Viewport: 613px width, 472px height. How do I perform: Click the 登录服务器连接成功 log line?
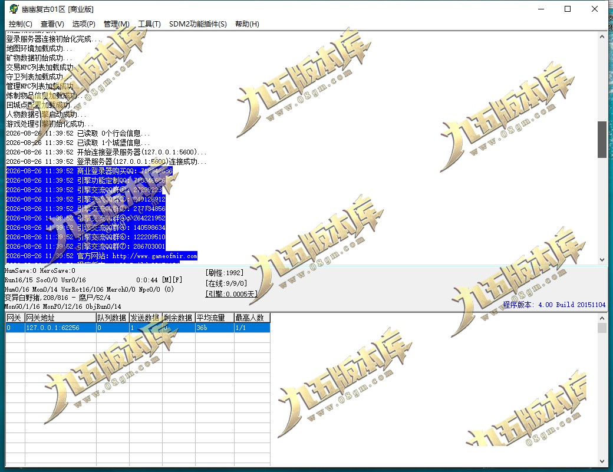(x=106, y=161)
